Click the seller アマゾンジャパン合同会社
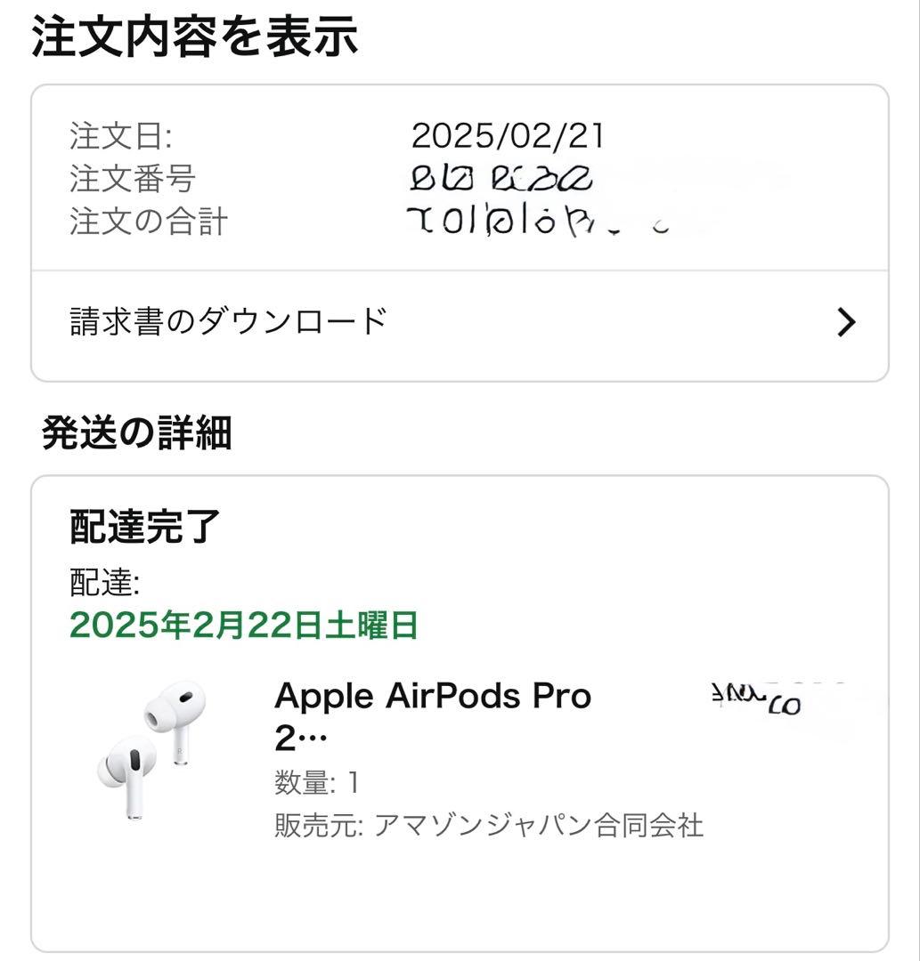 click(541, 826)
